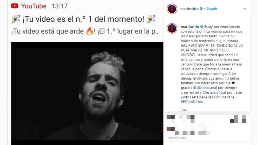
Task: Click the red YouTube logo icon
Action: [x=15, y=6]
